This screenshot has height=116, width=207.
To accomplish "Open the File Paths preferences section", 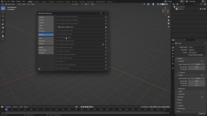I will coord(46,53).
